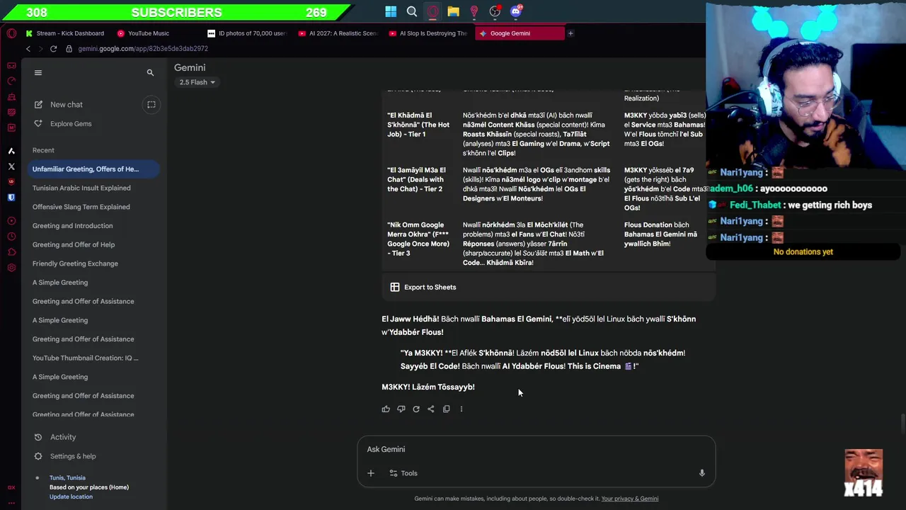The image size is (906, 510).
Task: Open chat Friendly Greeting Exchange
Action: click(x=75, y=263)
